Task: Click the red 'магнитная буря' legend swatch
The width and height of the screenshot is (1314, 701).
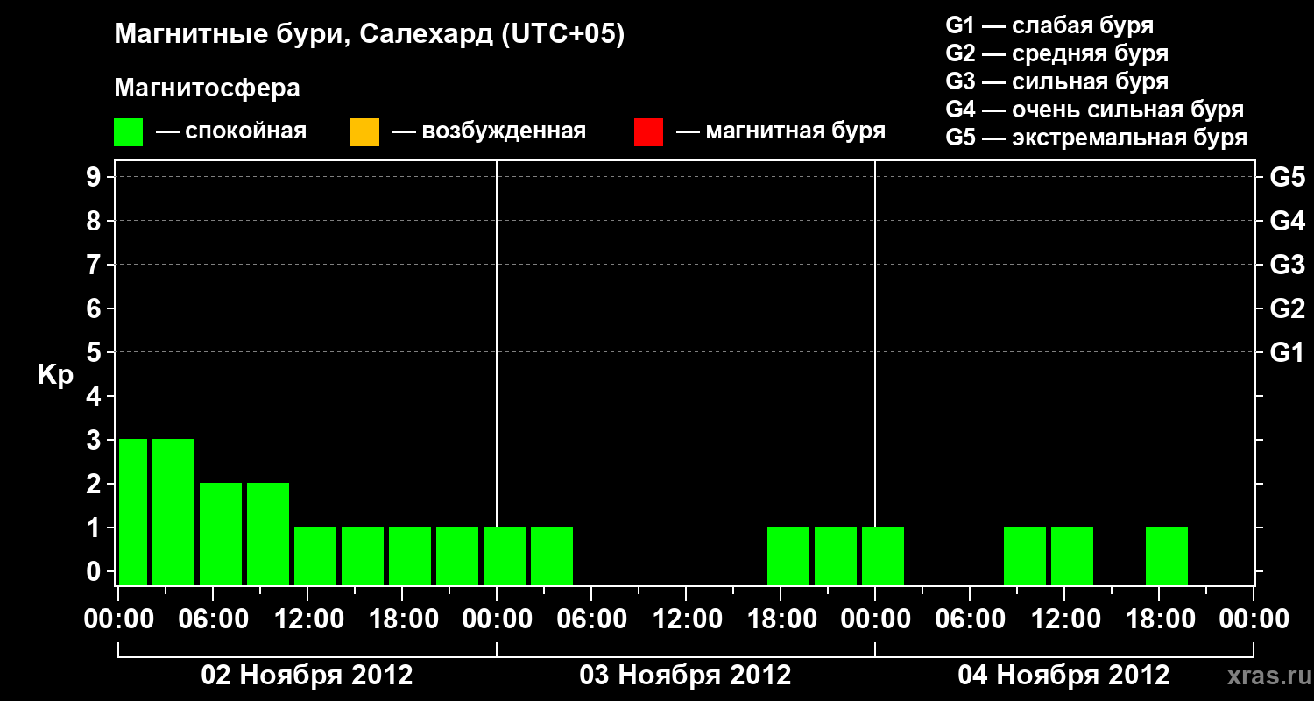Action: (x=648, y=132)
